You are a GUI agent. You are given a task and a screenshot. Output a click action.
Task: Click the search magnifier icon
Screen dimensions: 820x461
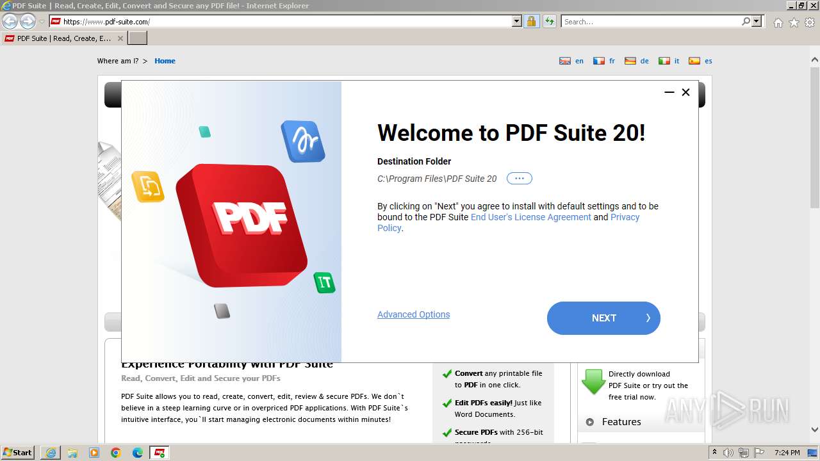746,22
